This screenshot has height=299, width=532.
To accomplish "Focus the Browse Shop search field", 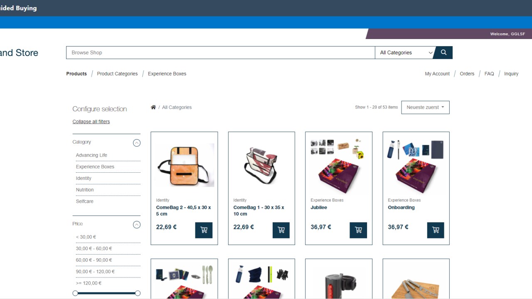I will (221, 52).
